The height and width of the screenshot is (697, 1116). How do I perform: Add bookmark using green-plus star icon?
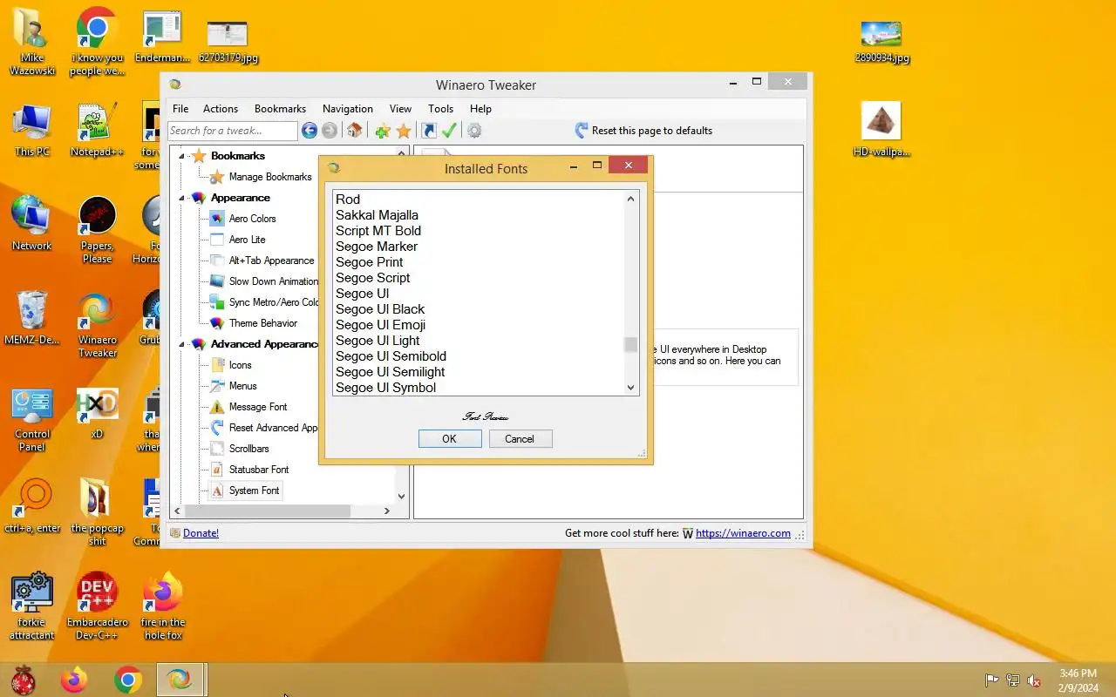(382, 131)
